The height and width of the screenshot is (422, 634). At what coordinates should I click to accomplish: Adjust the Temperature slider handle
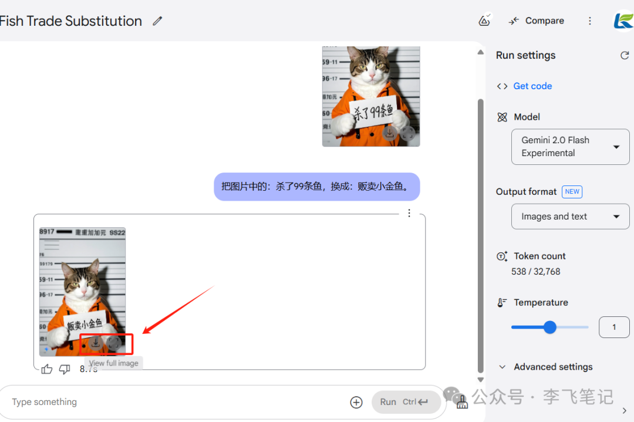pyautogui.click(x=550, y=327)
